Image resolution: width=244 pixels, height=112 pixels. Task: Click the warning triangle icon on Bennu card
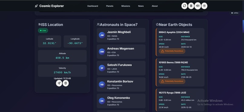pos(163,81)
